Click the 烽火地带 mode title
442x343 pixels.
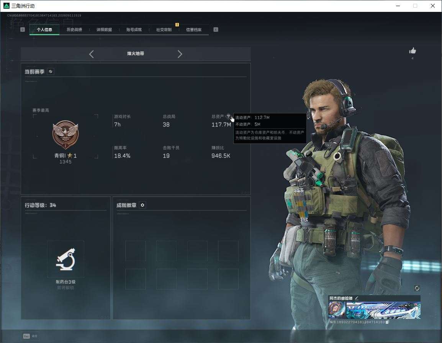click(135, 54)
